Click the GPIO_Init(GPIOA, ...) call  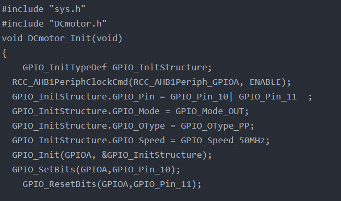[x=112, y=155]
